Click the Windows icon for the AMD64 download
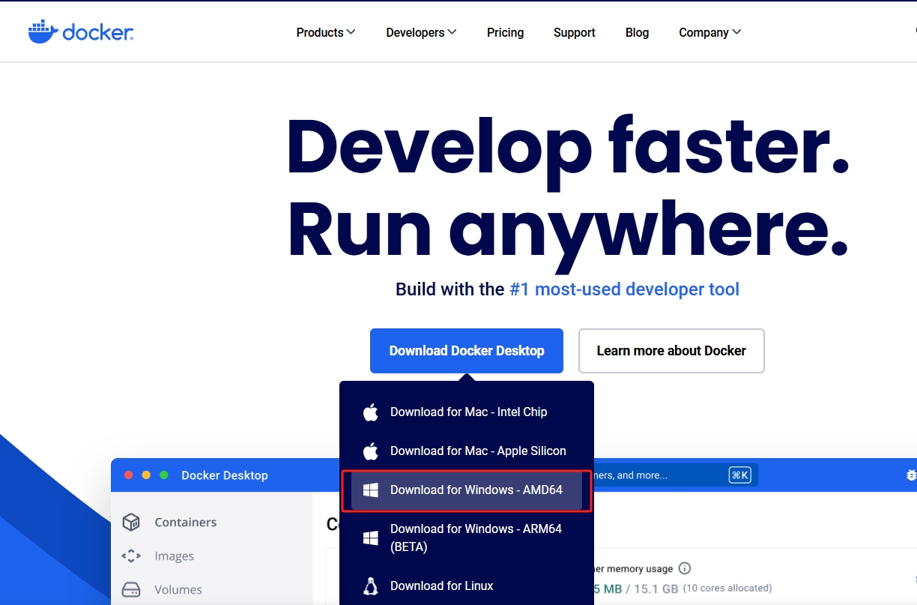The width and height of the screenshot is (917, 605). [369, 490]
